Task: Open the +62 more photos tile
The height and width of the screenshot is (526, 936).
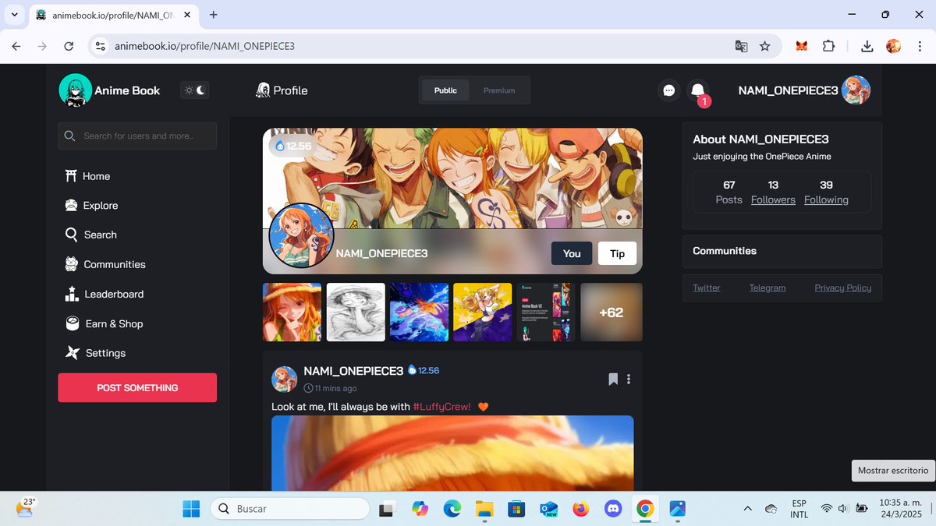Action: coord(612,312)
